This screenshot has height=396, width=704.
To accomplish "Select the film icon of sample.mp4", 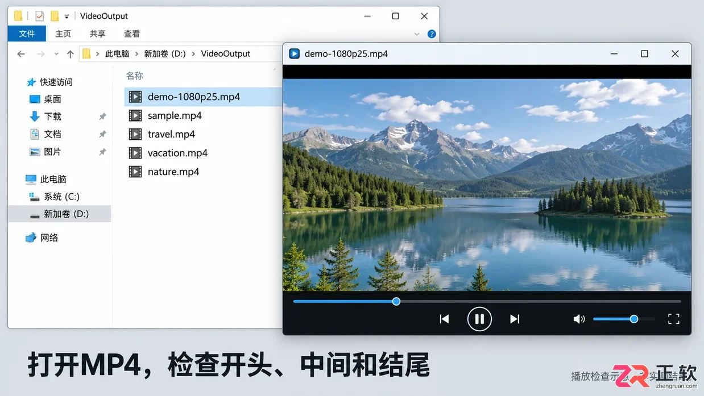I will click(135, 116).
